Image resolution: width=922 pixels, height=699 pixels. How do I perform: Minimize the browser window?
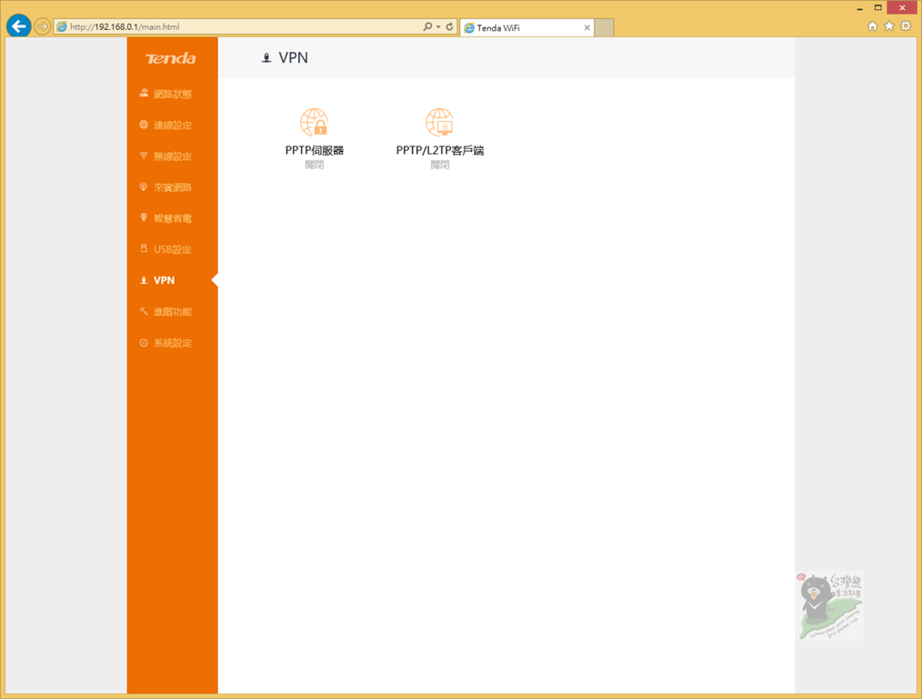[859, 8]
